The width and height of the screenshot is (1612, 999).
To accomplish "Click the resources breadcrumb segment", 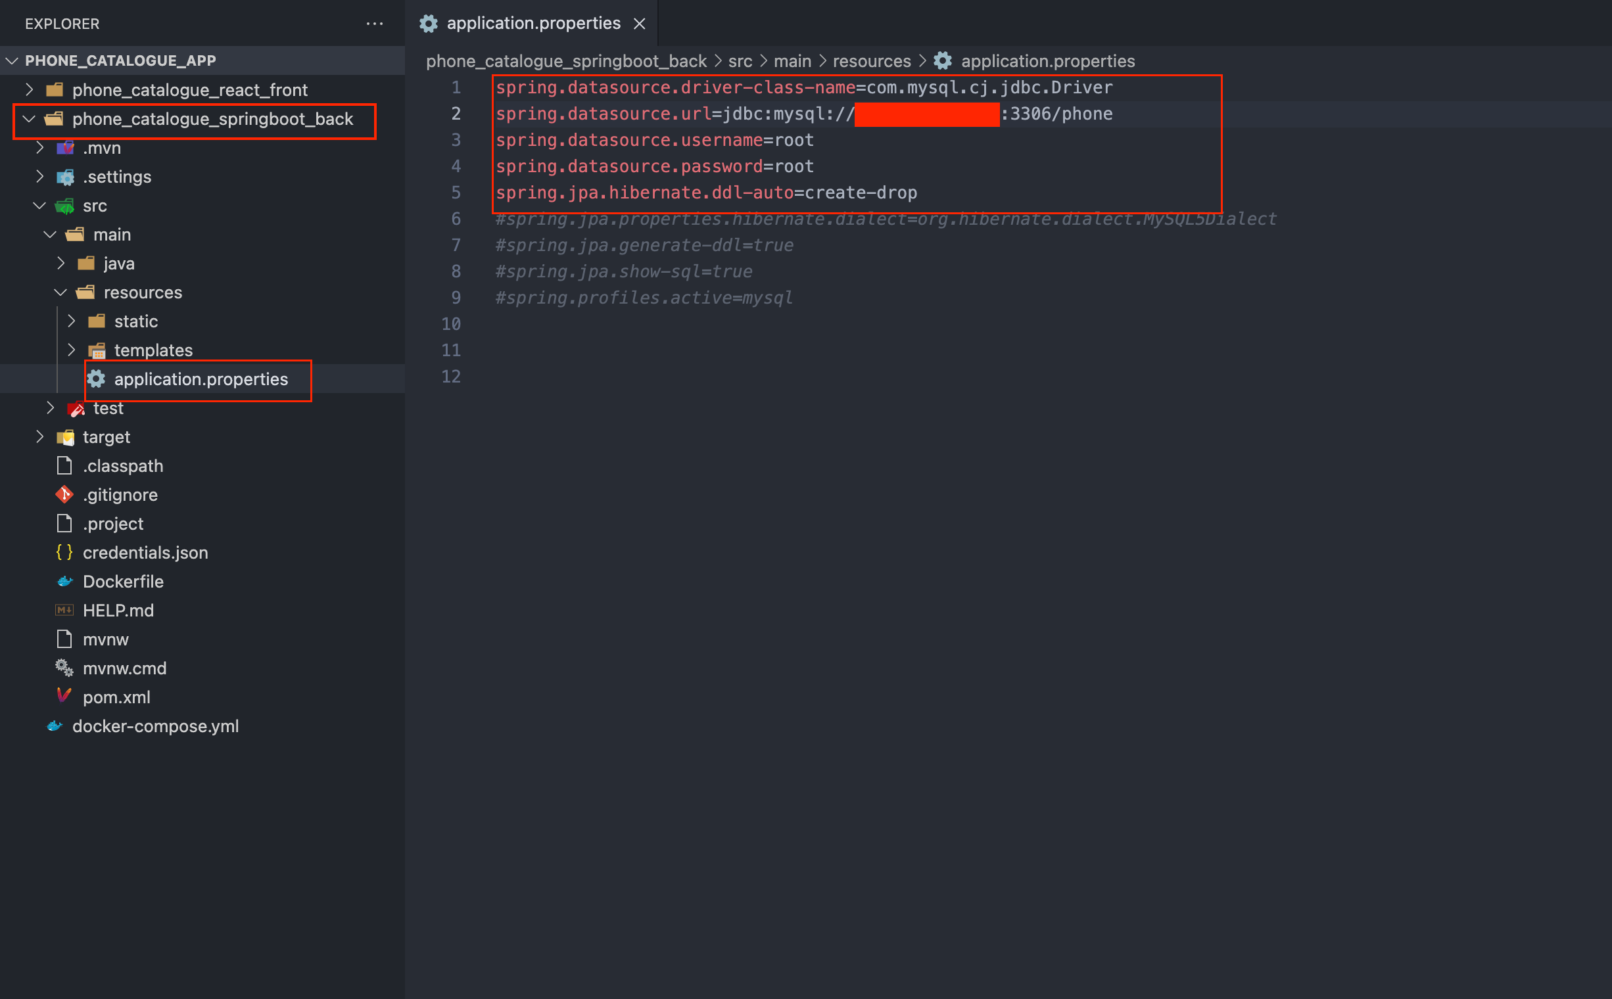I will pyautogui.click(x=871, y=61).
